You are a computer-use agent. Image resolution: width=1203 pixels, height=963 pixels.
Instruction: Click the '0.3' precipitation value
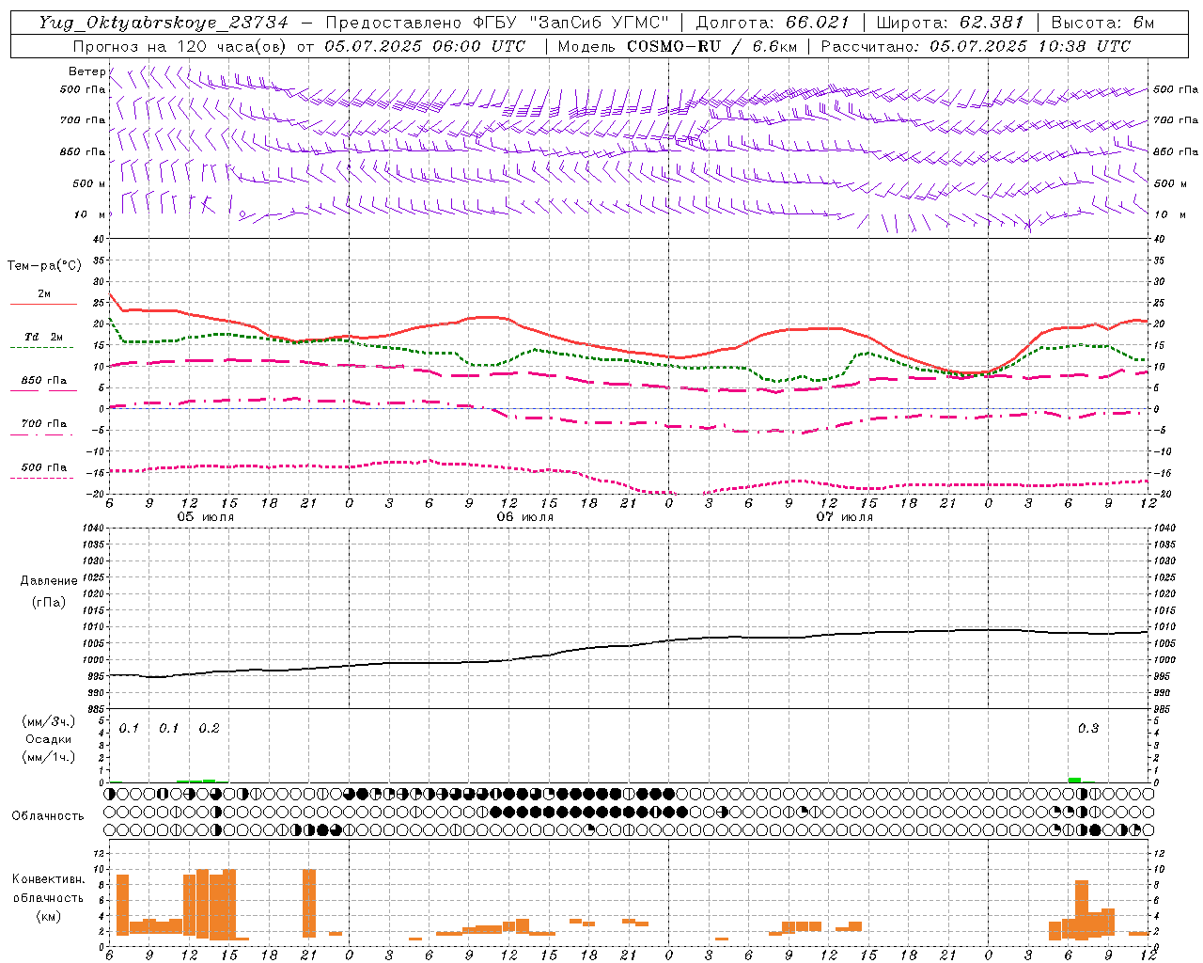pos(1088,729)
